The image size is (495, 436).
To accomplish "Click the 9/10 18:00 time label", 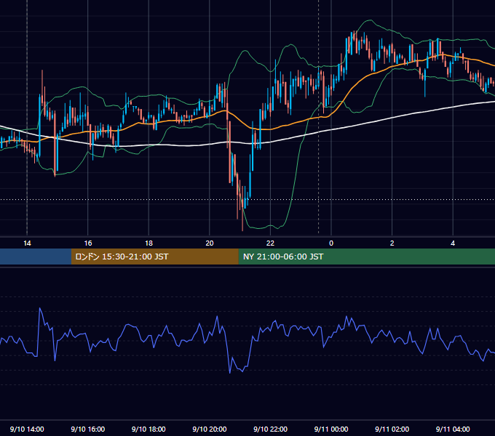I will point(148,429).
